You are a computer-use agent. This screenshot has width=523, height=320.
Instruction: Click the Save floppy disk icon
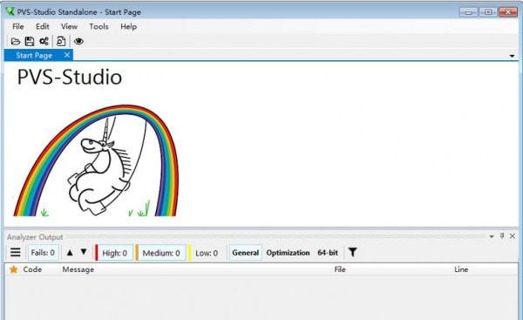click(30, 41)
